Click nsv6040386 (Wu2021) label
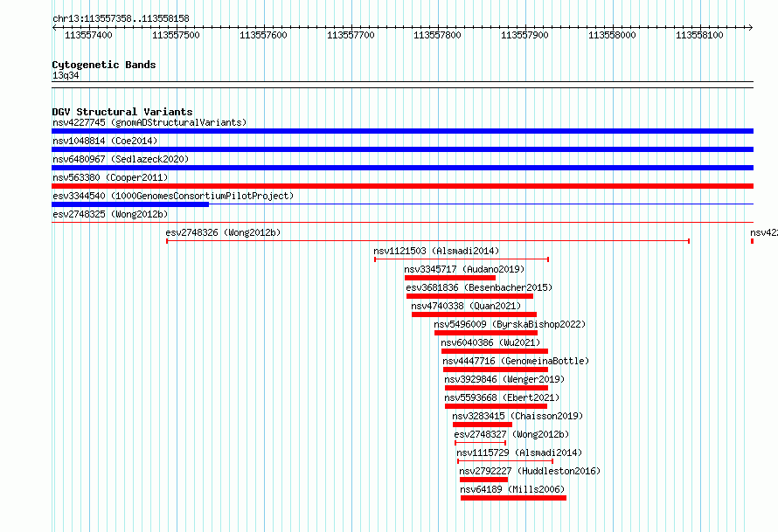 coord(490,342)
